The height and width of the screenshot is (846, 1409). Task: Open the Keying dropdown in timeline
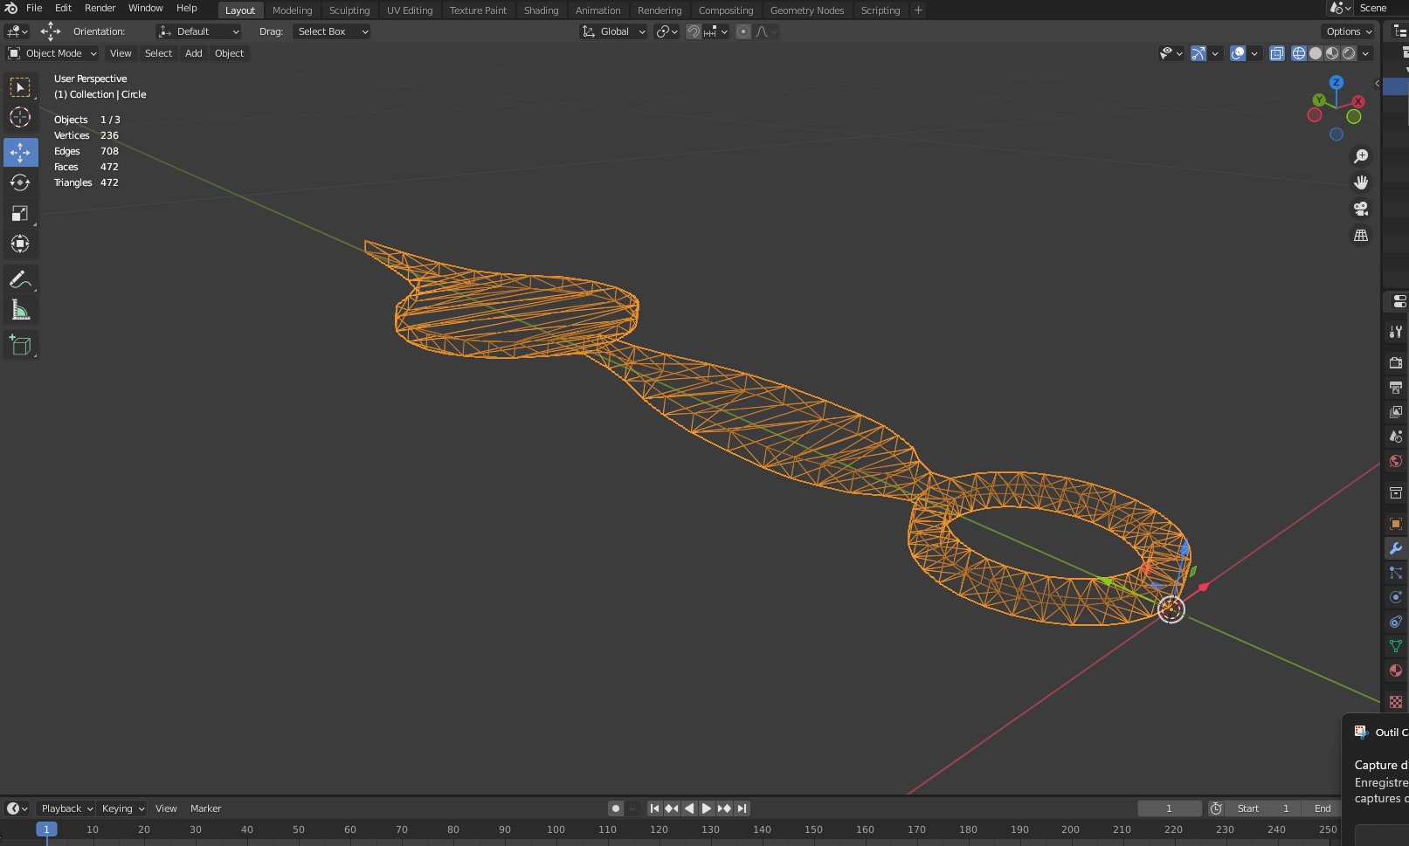click(x=122, y=808)
